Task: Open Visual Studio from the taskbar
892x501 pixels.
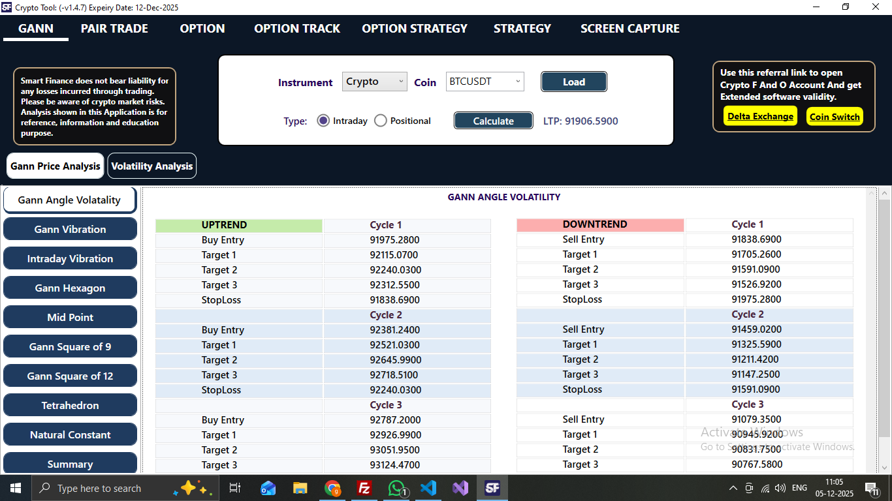Action: point(460,488)
